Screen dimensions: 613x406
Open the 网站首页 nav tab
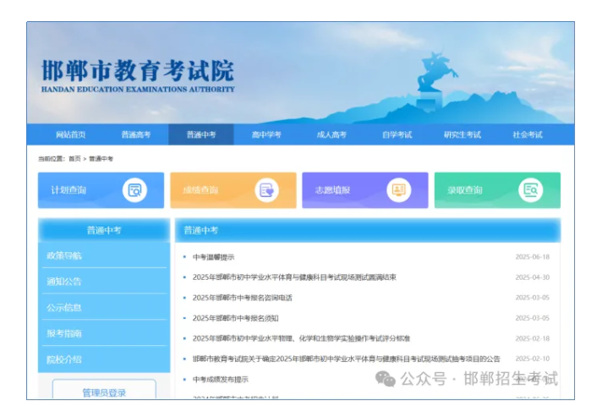click(70, 135)
